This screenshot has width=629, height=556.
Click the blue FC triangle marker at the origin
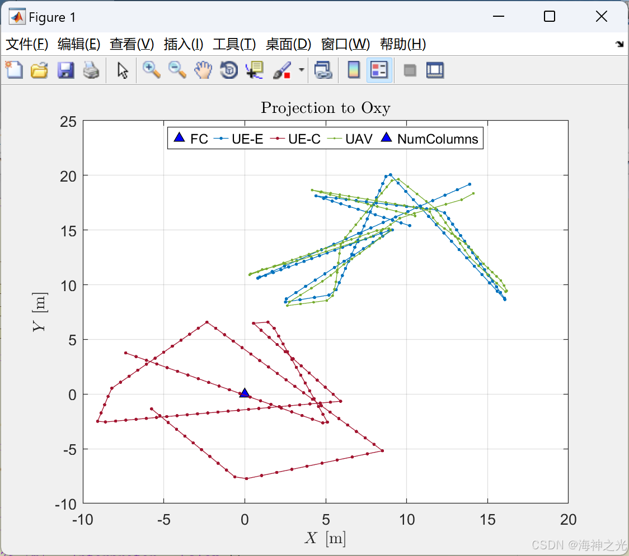pos(245,393)
